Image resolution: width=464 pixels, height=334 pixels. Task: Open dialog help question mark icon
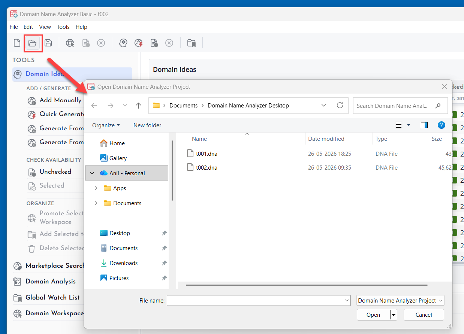pos(442,125)
